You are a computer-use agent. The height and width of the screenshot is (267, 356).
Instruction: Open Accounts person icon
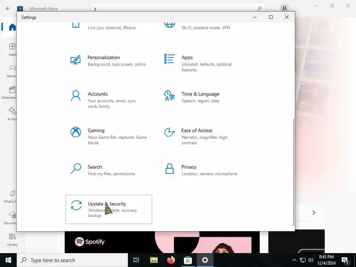coord(75,96)
